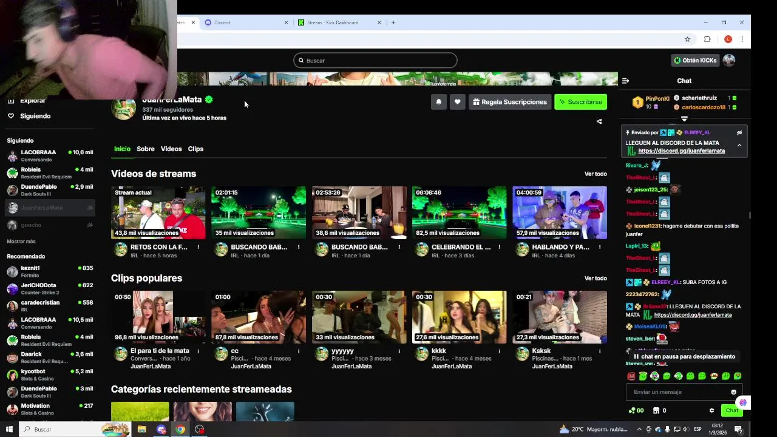The height and width of the screenshot is (437, 777).
Task: Open options menu for first BUSCANDO BAB... video
Action: click(x=299, y=247)
